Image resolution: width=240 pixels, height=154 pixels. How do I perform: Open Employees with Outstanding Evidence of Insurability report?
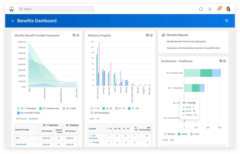193,48
